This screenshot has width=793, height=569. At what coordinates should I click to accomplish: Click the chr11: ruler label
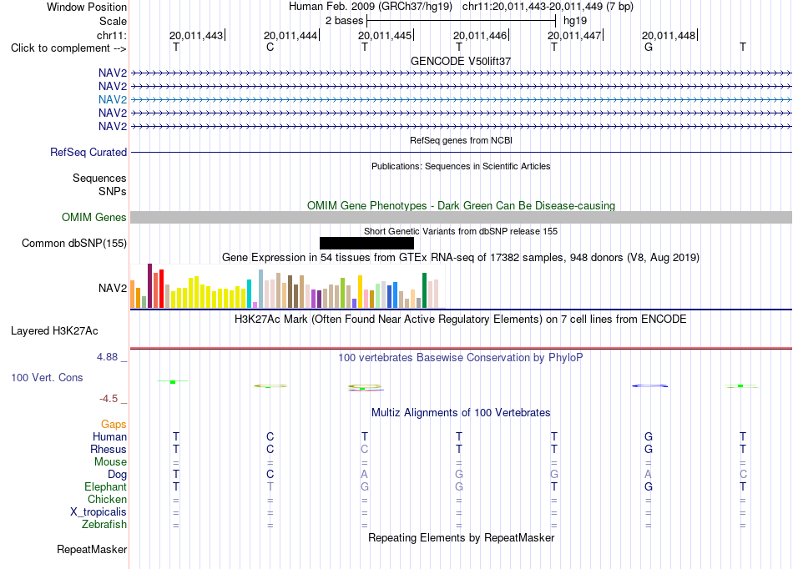click(111, 35)
